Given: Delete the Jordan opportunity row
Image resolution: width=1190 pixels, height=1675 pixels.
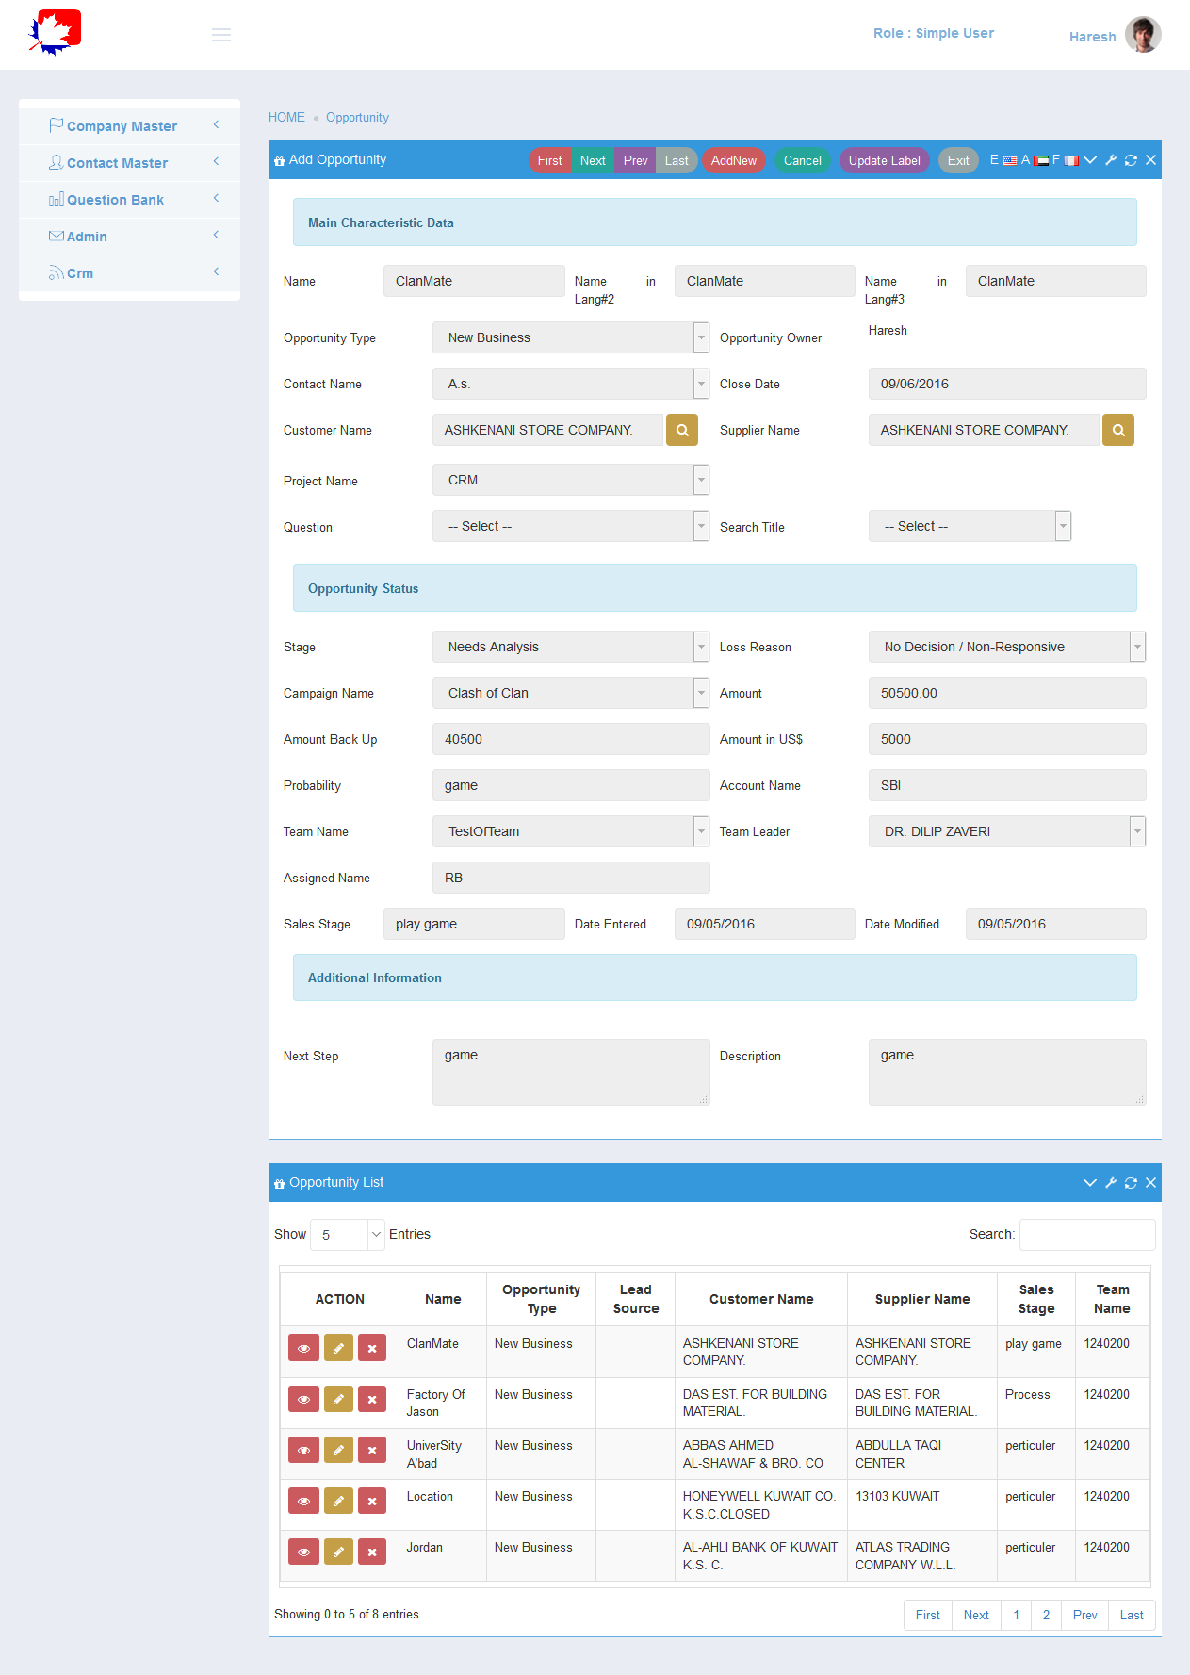Looking at the screenshot, I should [372, 1552].
